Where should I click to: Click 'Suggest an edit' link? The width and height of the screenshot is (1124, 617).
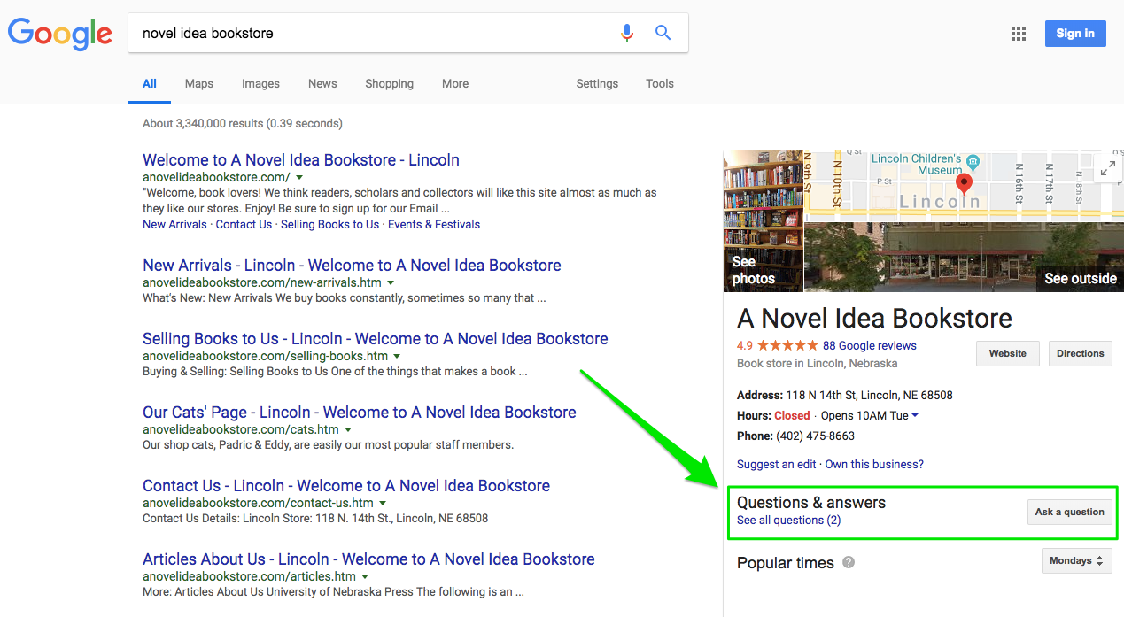point(777,464)
